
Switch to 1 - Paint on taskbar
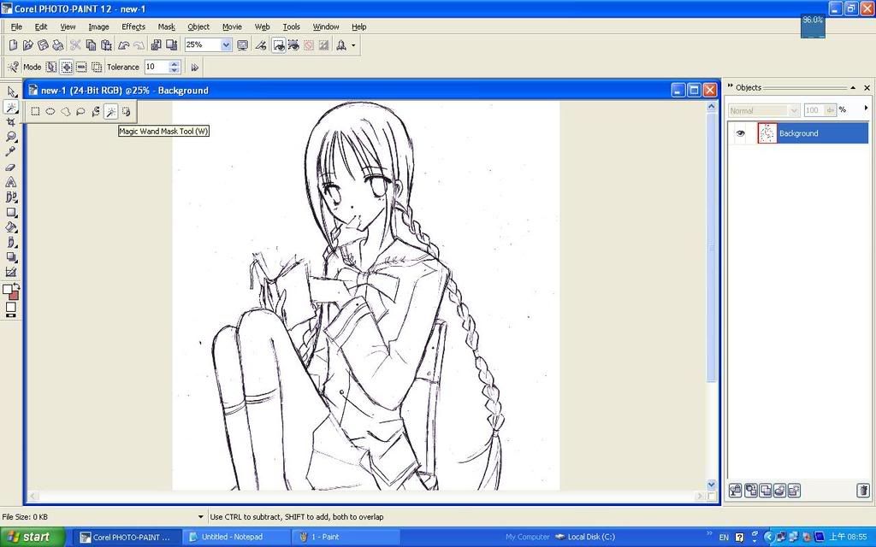pos(346,537)
